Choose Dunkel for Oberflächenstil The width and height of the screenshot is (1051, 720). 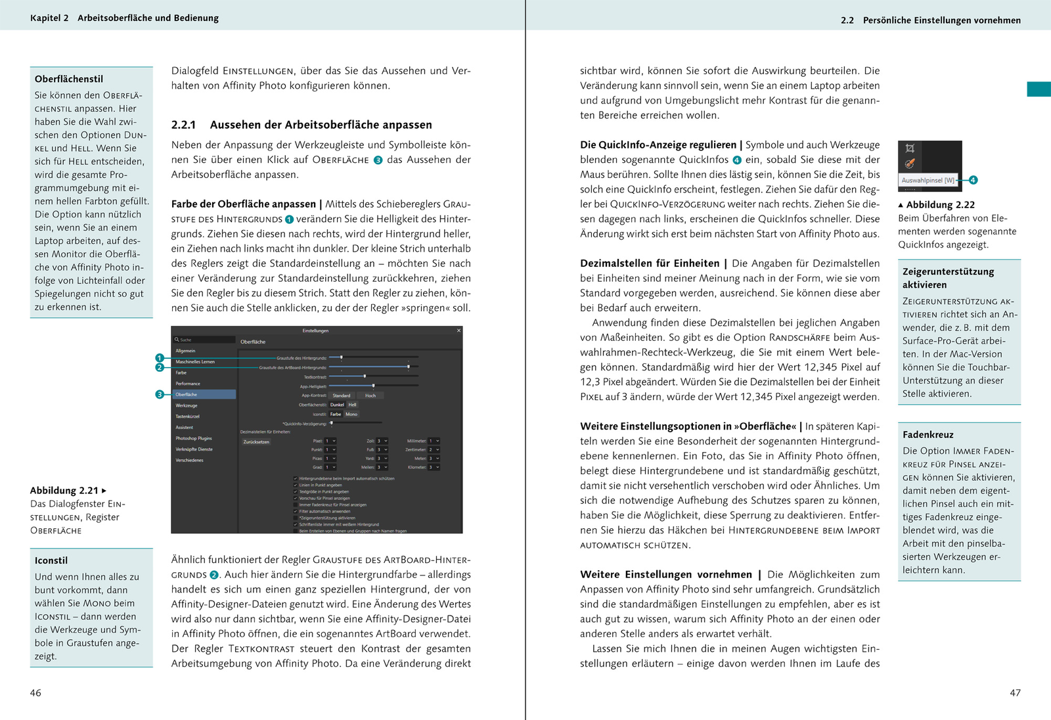(x=337, y=405)
